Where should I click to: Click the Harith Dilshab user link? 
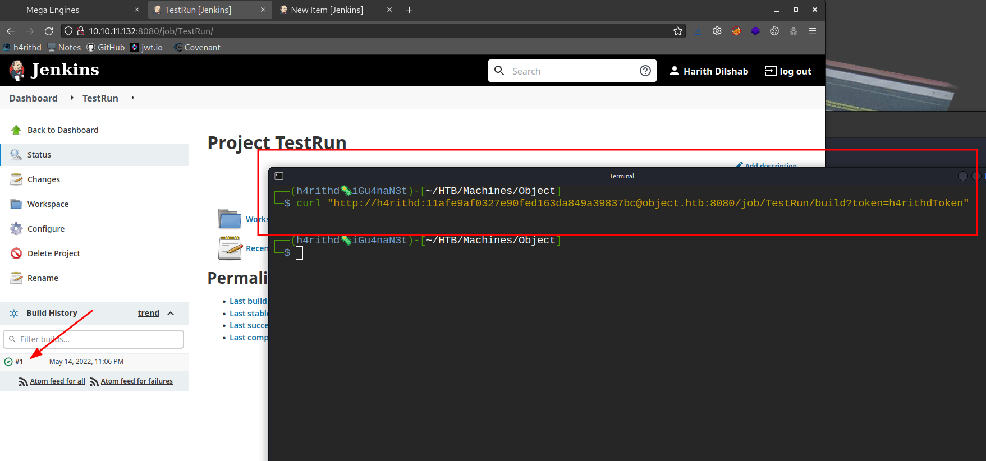click(716, 71)
